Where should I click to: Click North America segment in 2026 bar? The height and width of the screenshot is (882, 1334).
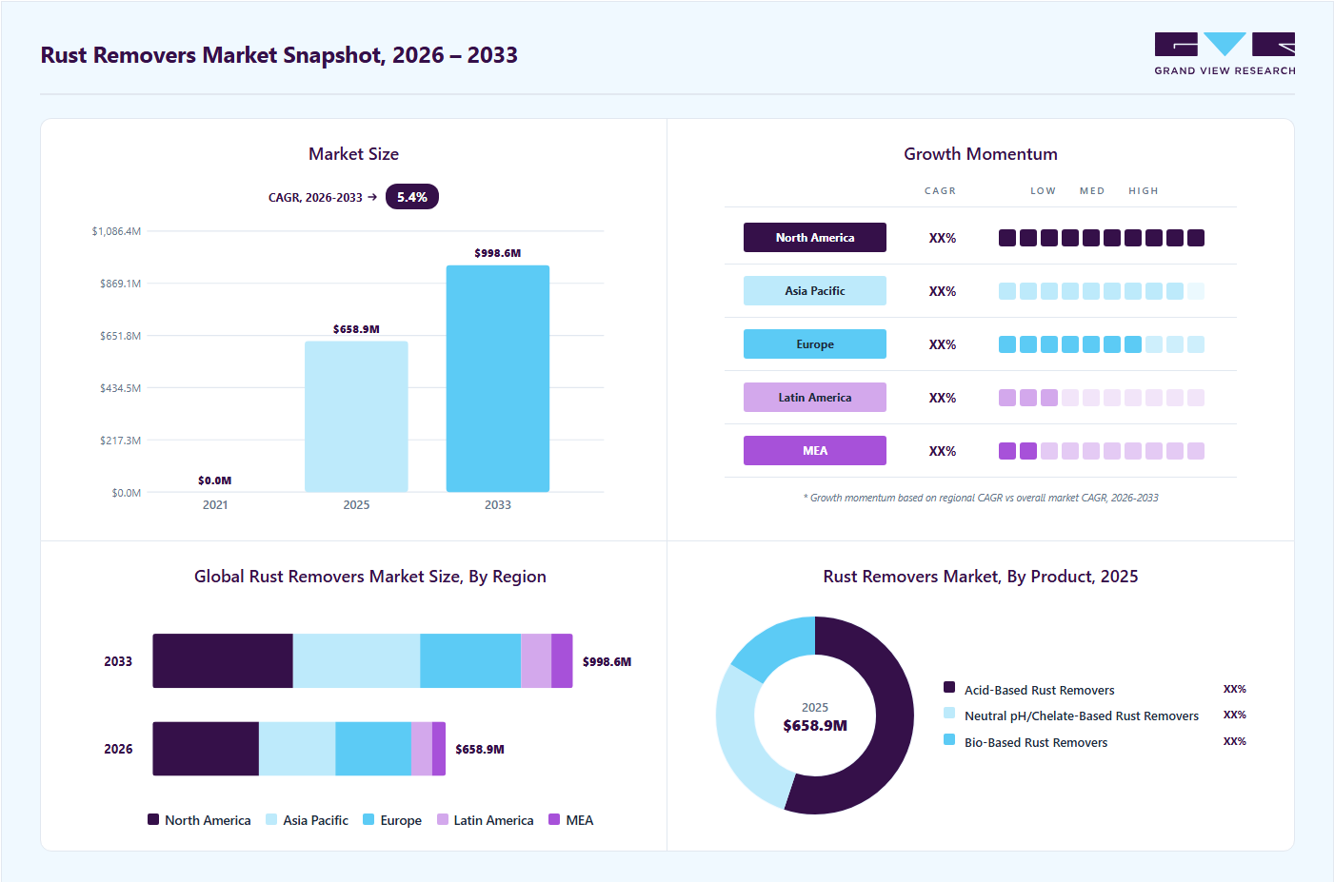point(206,749)
